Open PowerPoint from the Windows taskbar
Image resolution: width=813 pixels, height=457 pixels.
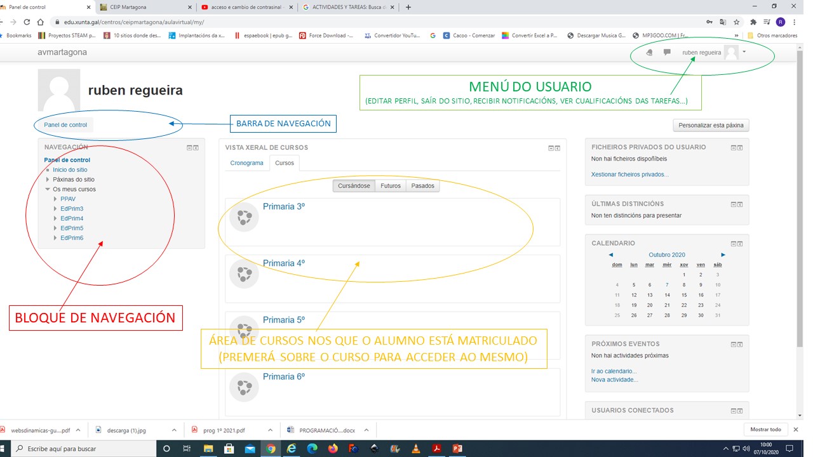tap(457, 449)
